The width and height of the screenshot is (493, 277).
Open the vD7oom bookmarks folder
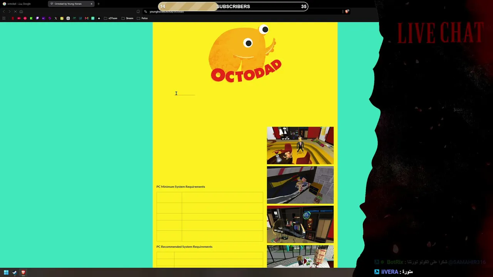[111, 18]
